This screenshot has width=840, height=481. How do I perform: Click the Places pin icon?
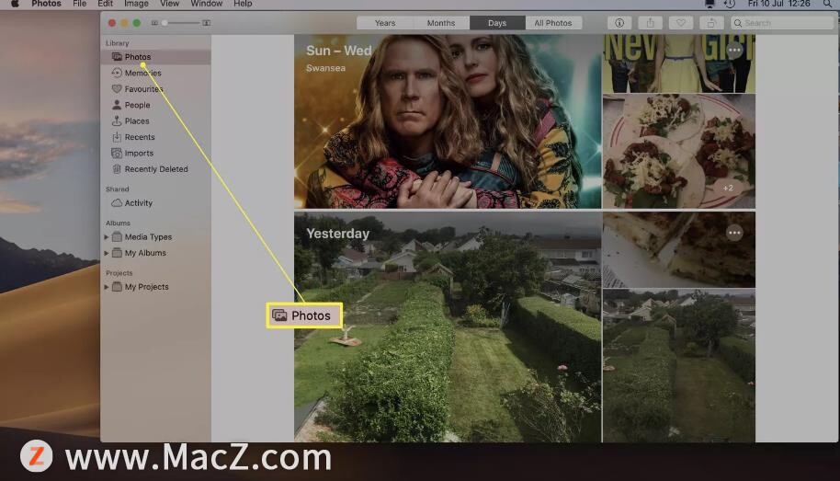pyautogui.click(x=116, y=121)
